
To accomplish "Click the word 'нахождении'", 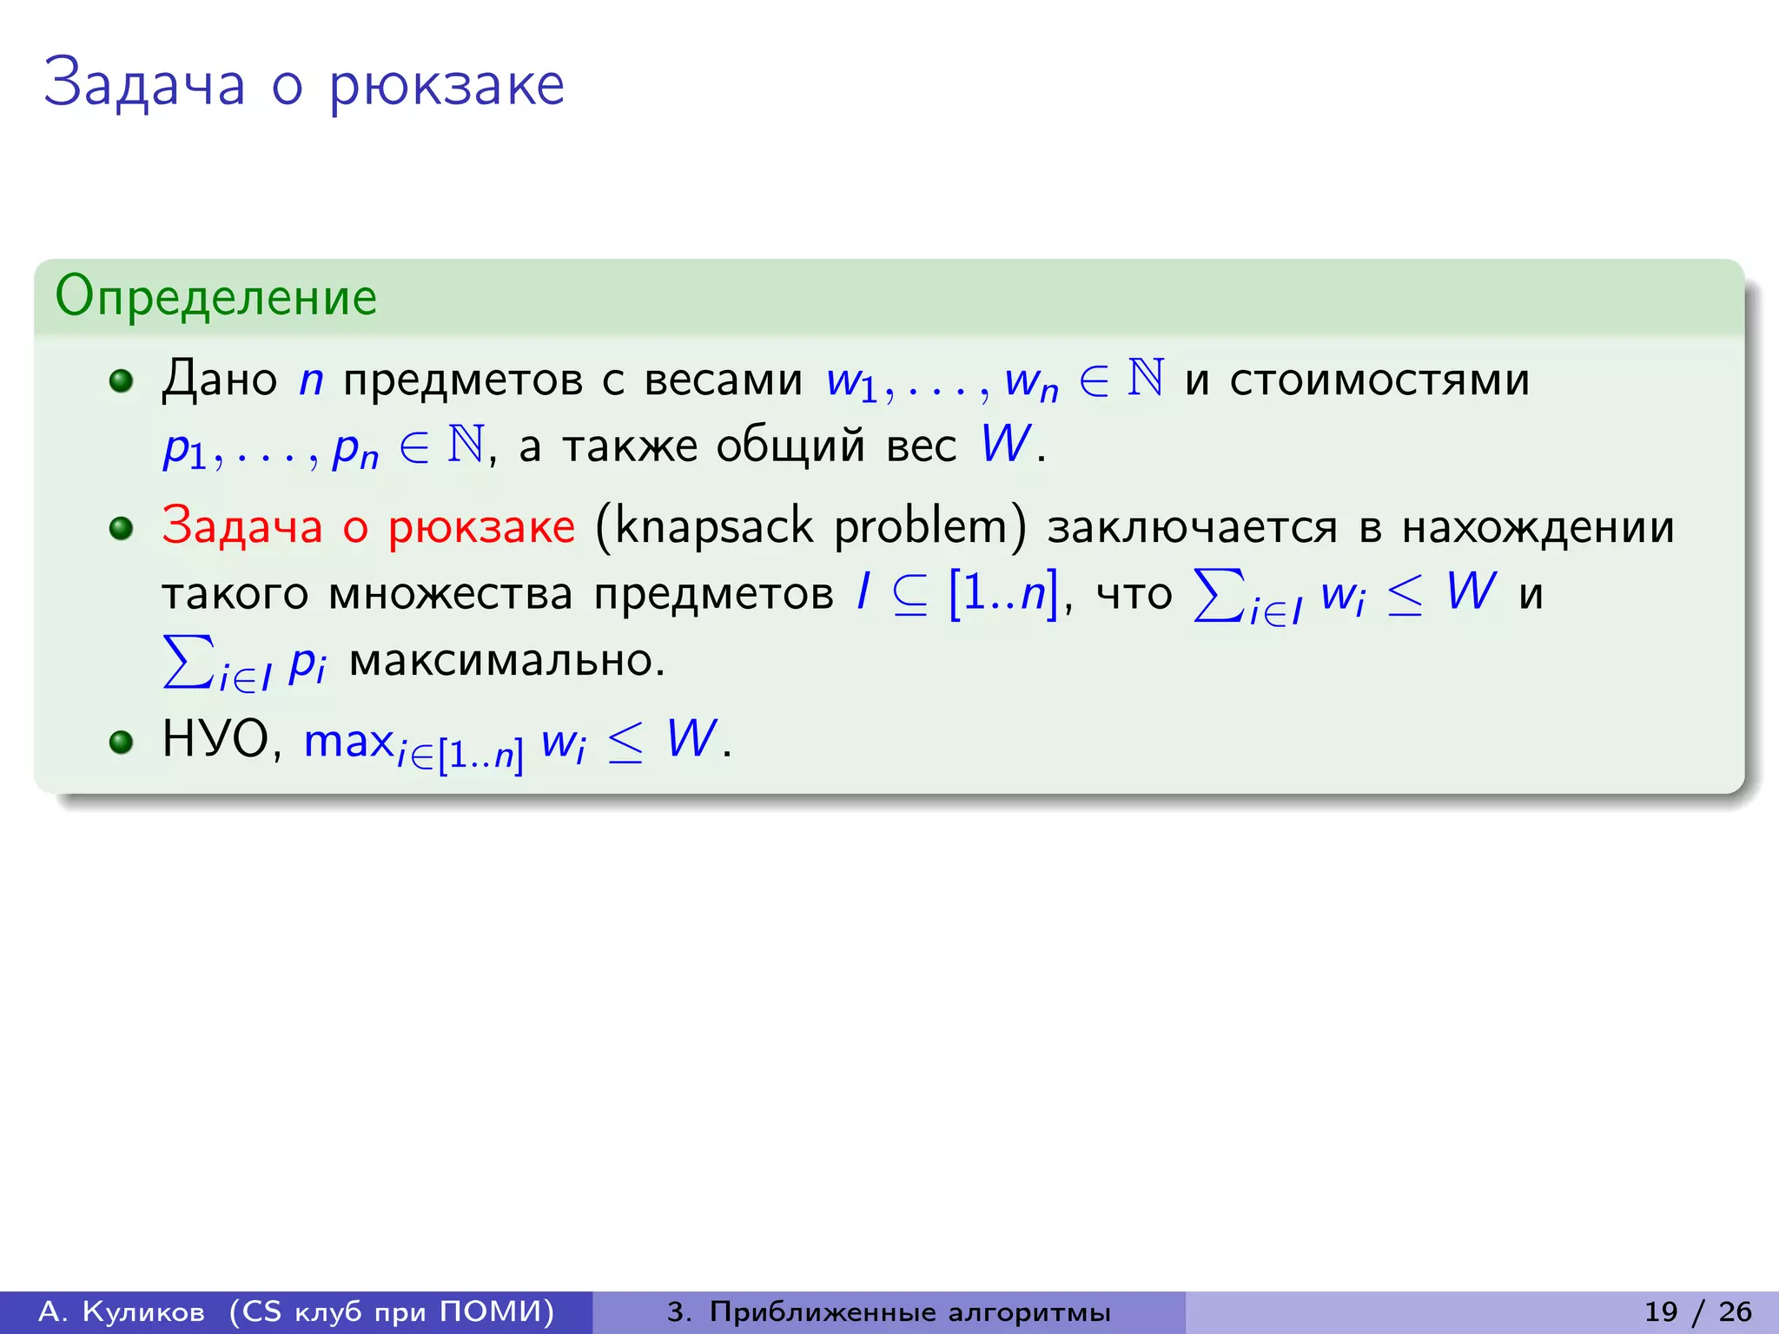I will click(x=1538, y=527).
